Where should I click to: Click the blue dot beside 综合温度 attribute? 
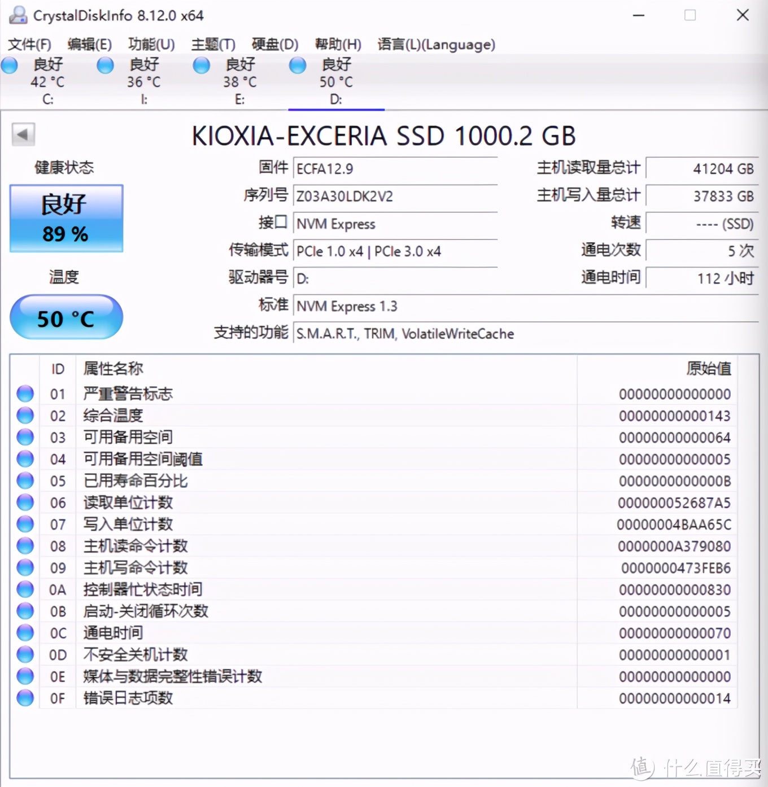tap(25, 415)
